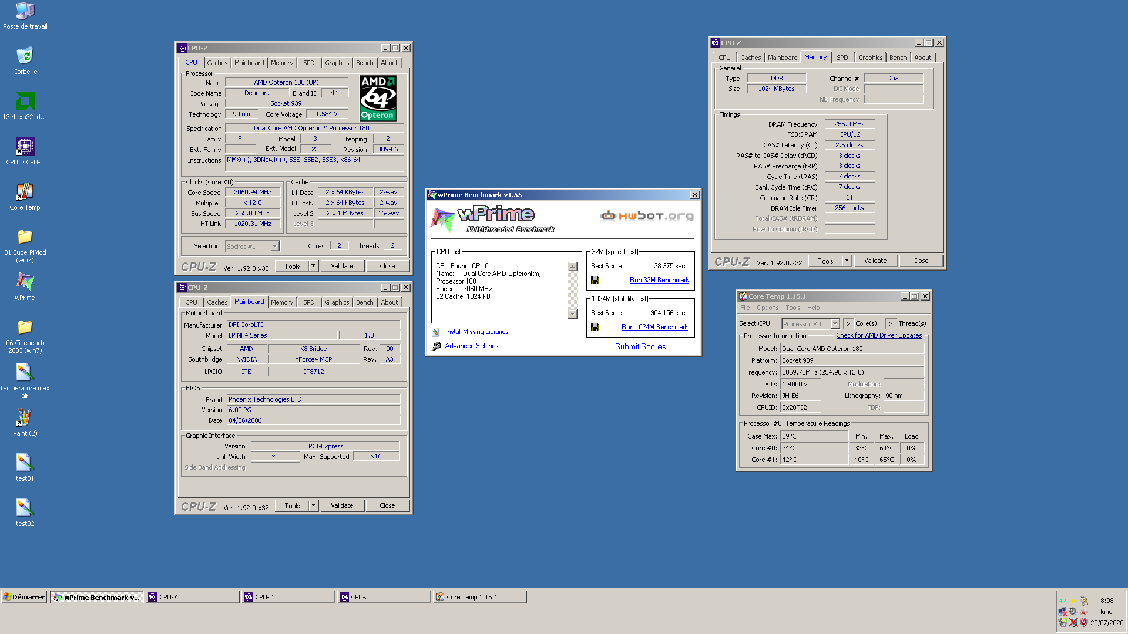Screen dimensions: 1128x634
Task: Open the SPD tab in the CPU-Z Mainboard window
Action: (308, 302)
